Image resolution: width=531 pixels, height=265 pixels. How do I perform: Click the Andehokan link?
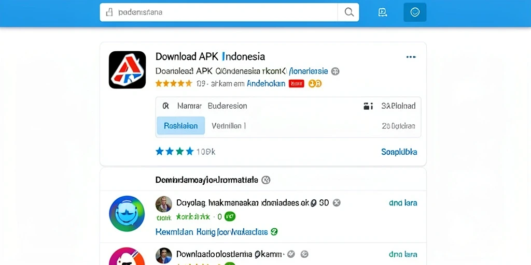pyautogui.click(x=266, y=83)
